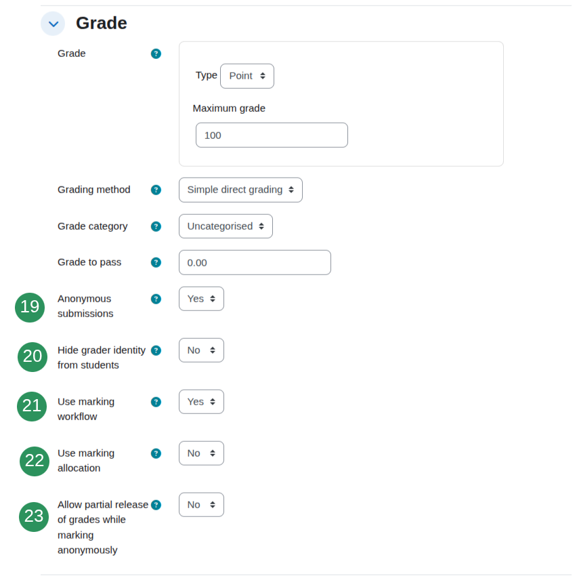Screen dimensions: 577x578
Task: Open the grade Type dropdown showing Point
Action: pyautogui.click(x=247, y=77)
